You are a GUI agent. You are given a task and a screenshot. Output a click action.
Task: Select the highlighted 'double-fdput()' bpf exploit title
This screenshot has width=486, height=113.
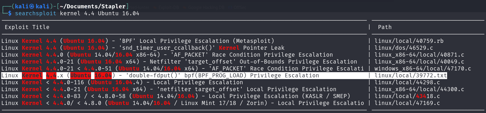point(160,75)
